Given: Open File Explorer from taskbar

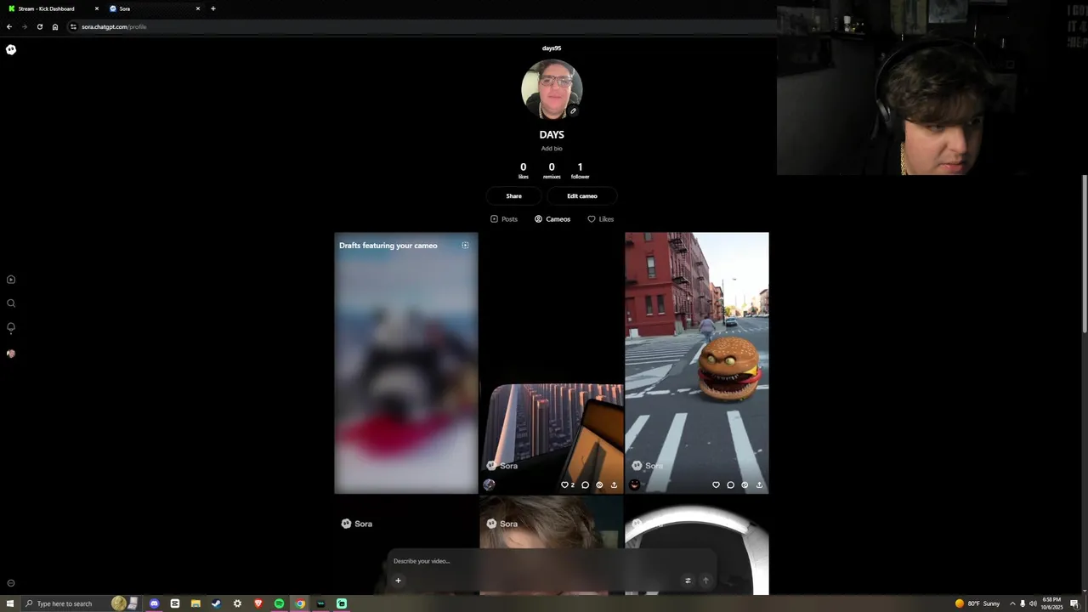Looking at the screenshot, I should 195,603.
